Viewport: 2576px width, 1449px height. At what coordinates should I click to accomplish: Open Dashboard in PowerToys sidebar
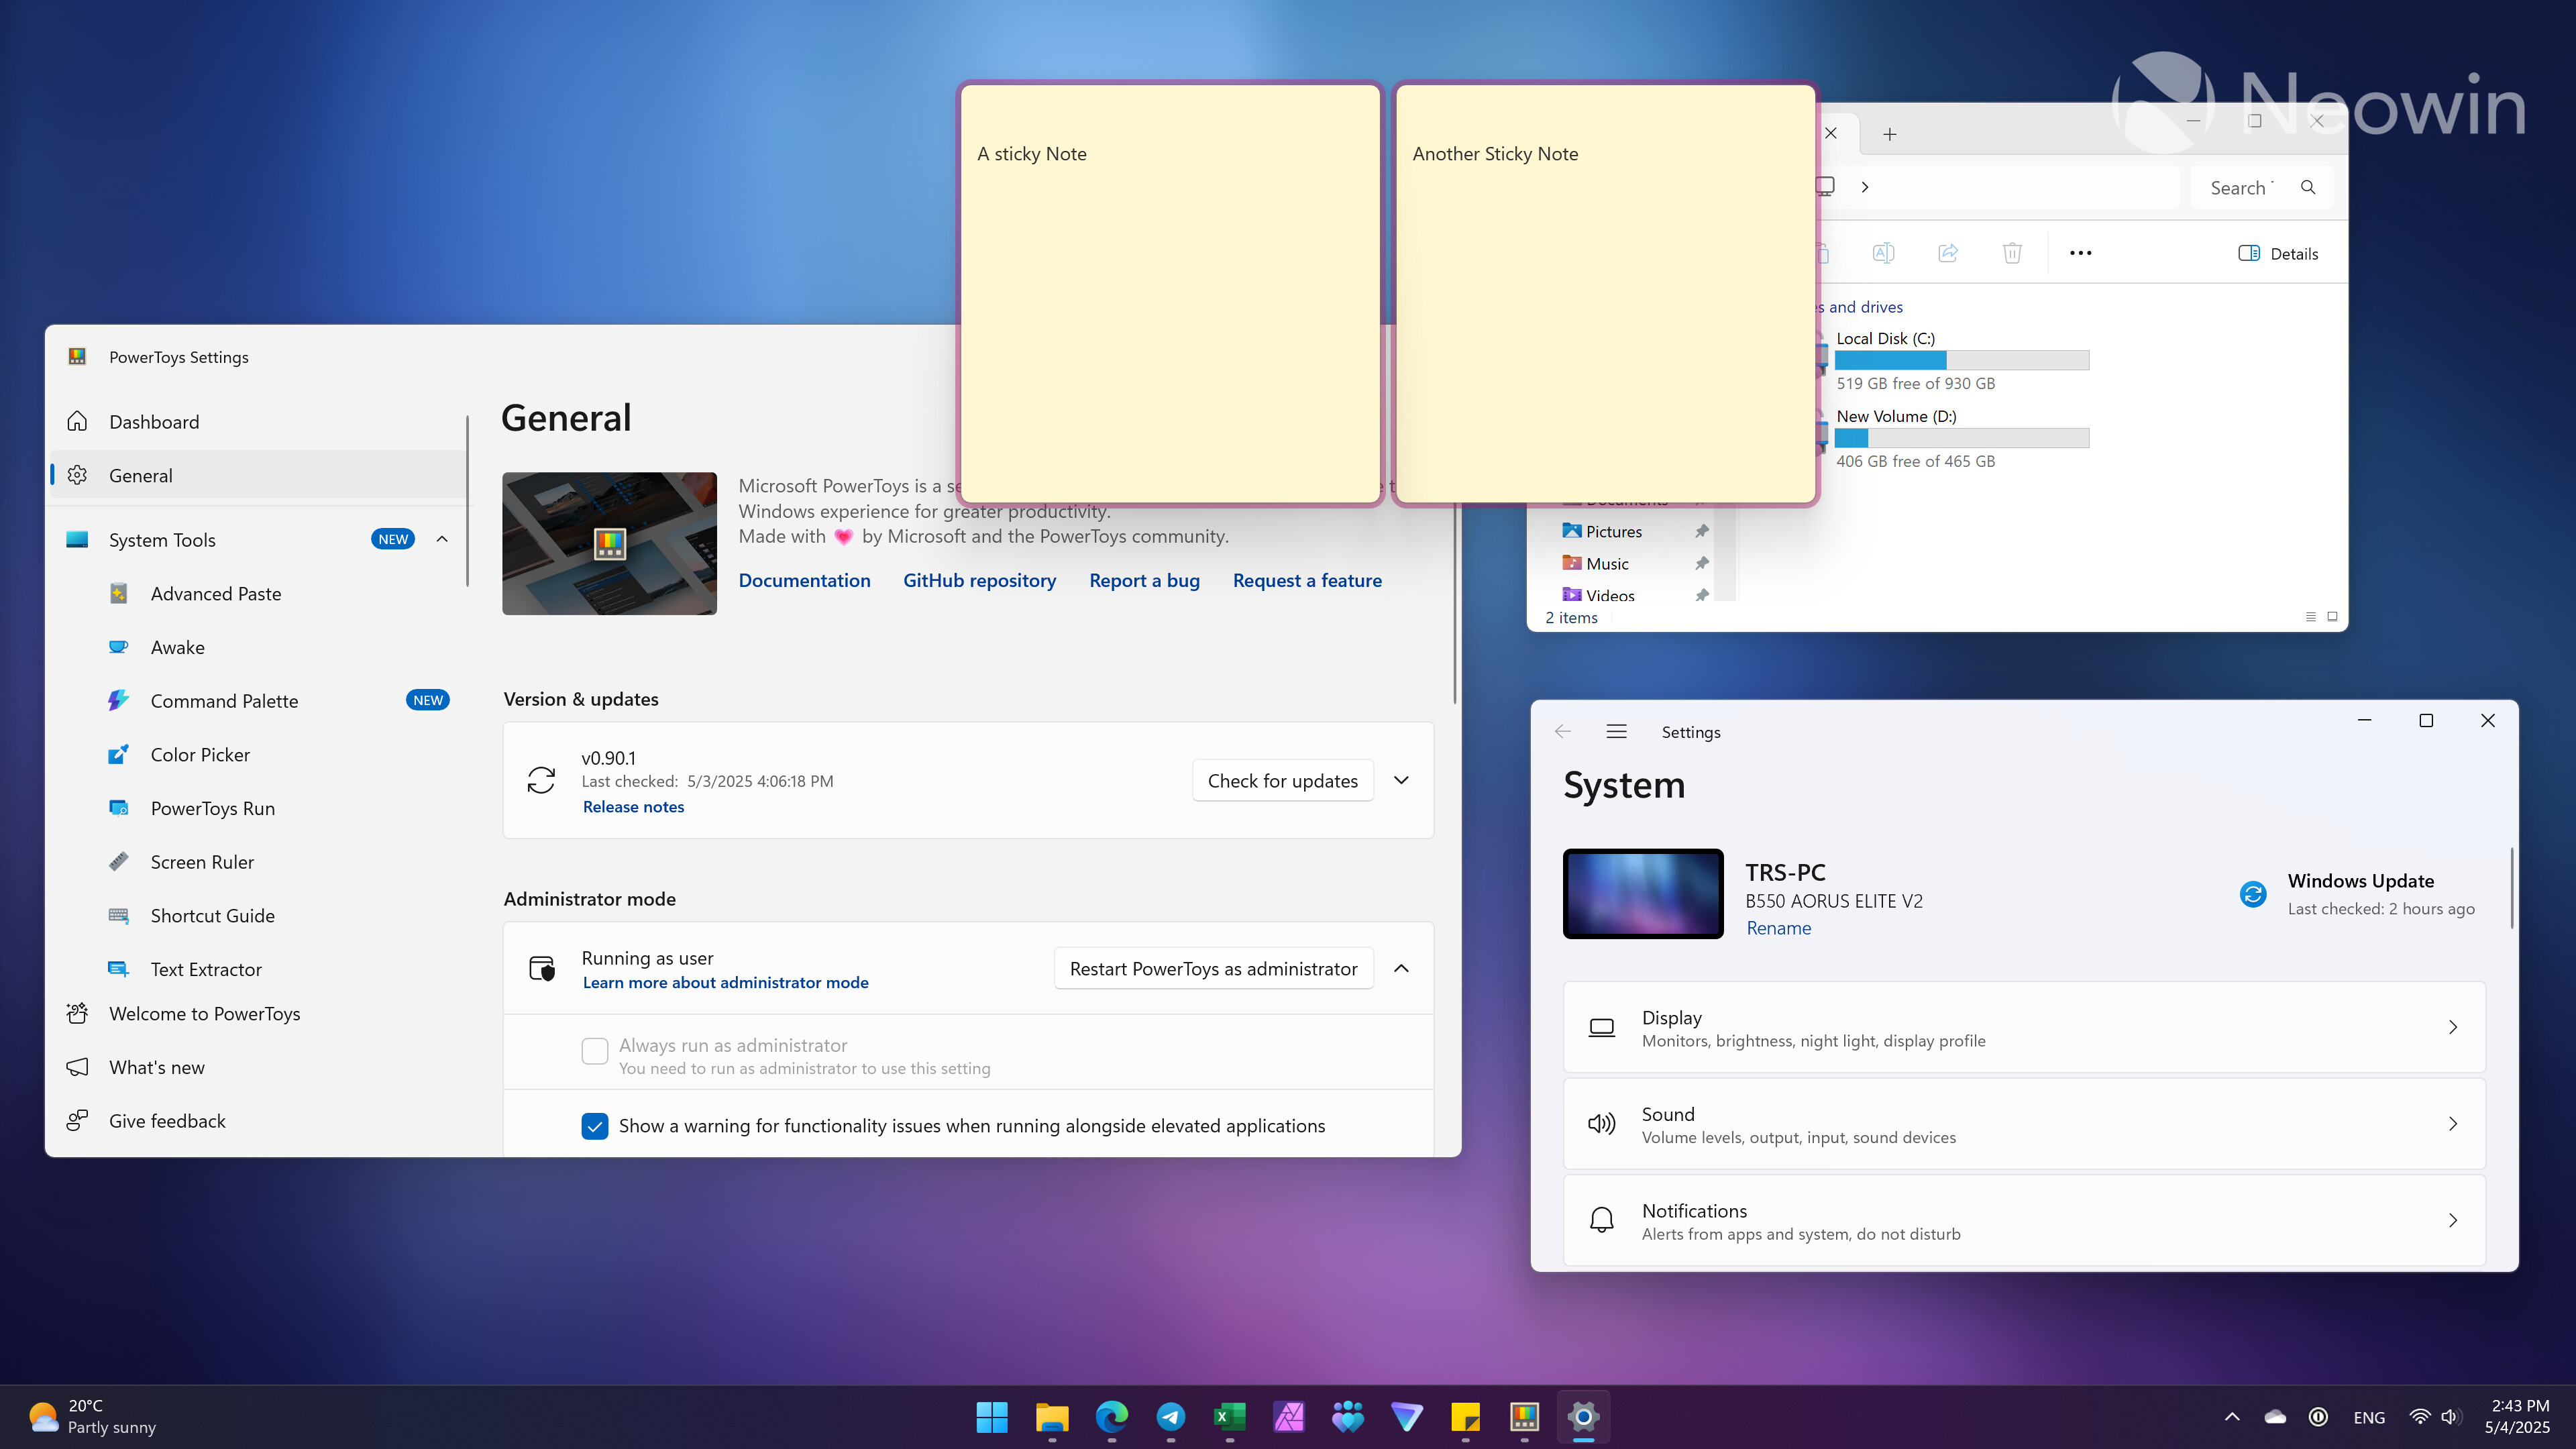pyautogui.click(x=258, y=421)
